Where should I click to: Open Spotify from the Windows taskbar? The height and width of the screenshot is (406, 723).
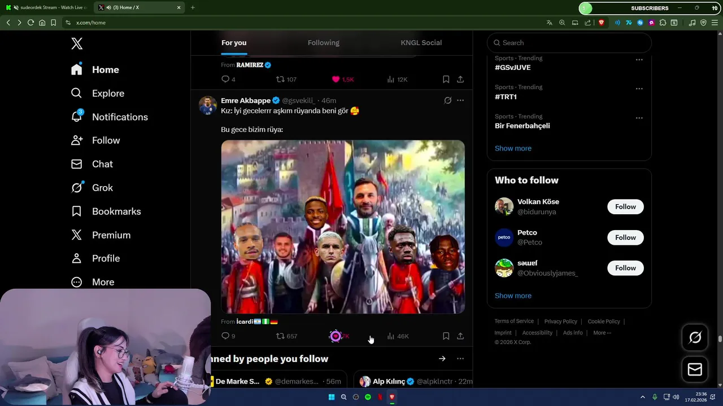pos(368,397)
